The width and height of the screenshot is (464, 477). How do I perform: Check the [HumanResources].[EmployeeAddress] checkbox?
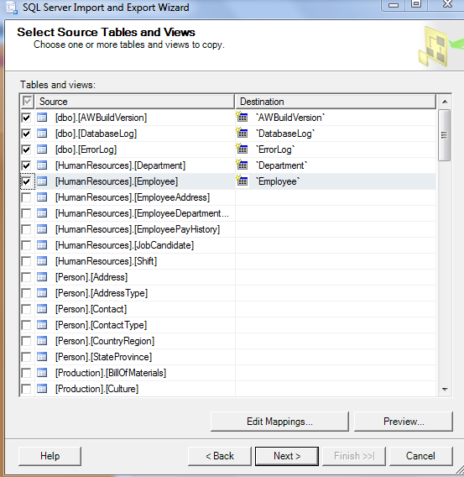tap(27, 197)
